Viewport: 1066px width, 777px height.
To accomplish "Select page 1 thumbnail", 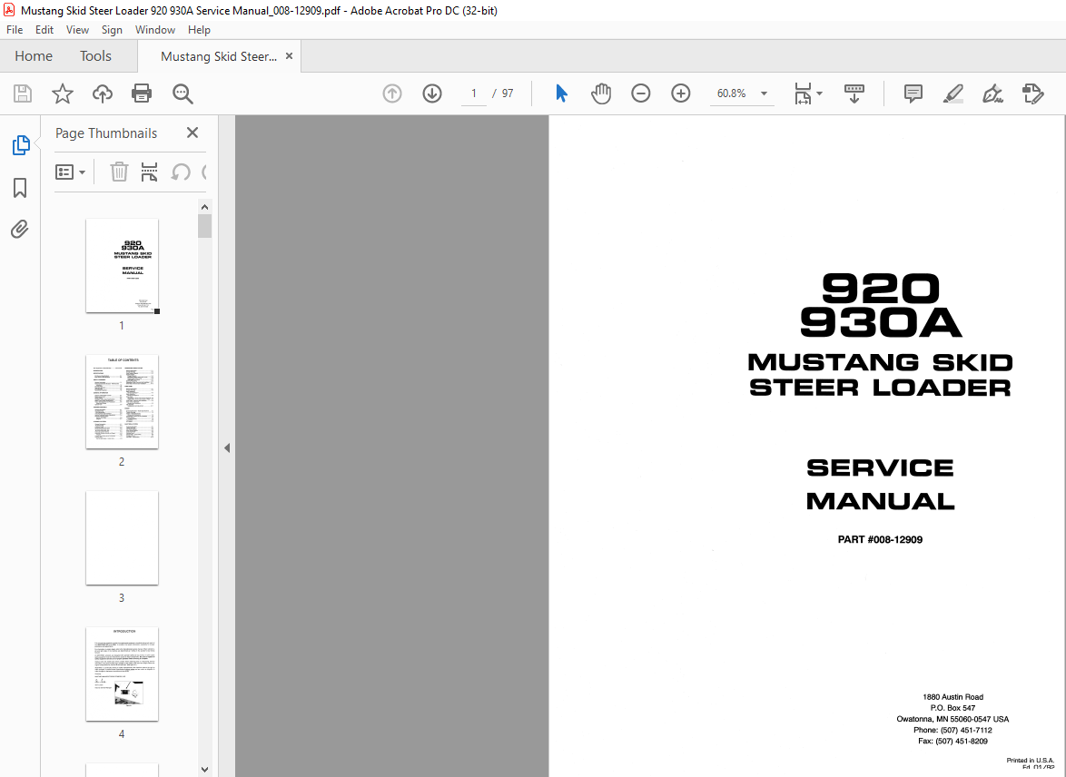I will pyautogui.click(x=122, y=266).
